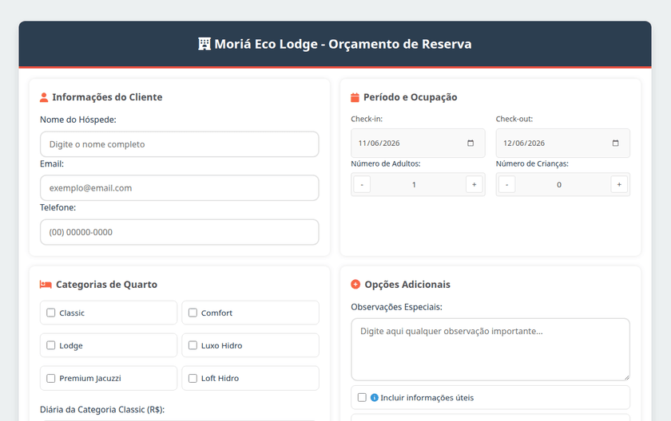Decrease the number of children
Viewport: 671px width, 421px height.
[x=507, y=184]
